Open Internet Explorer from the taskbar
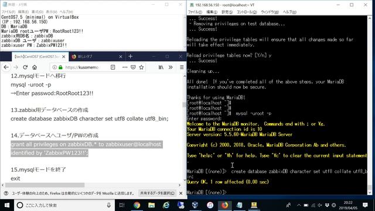375x211 pixels. click(166, 205)
